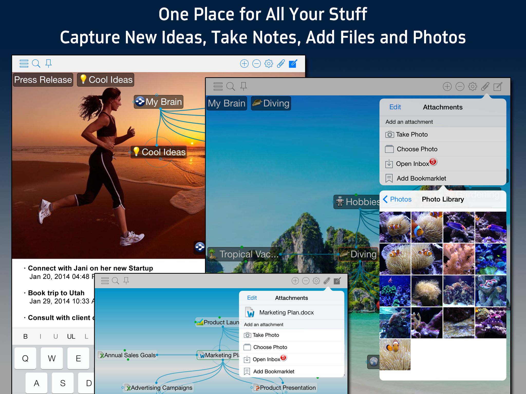
Task: Toggle underline formatting with the U button
Action: [55, 337]
